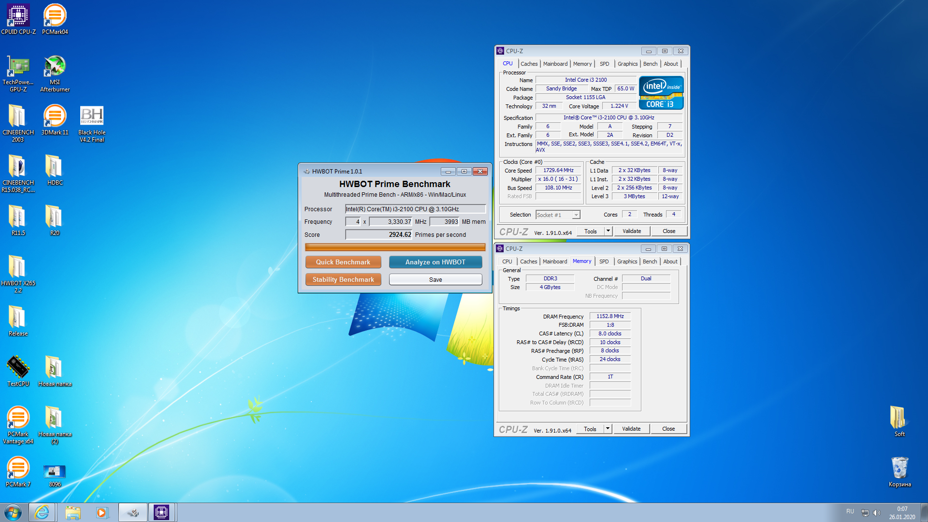The height and width of the screenshot is (522, 928).
Task: Launch TechPowerUp GPU-Z desktop icon
Action: pos(18,73)
